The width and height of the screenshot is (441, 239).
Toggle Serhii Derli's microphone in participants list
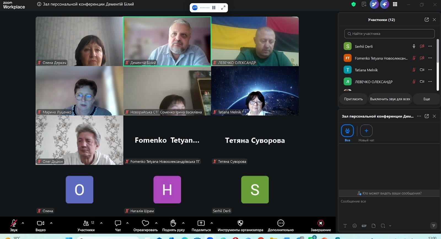(414, 46)
